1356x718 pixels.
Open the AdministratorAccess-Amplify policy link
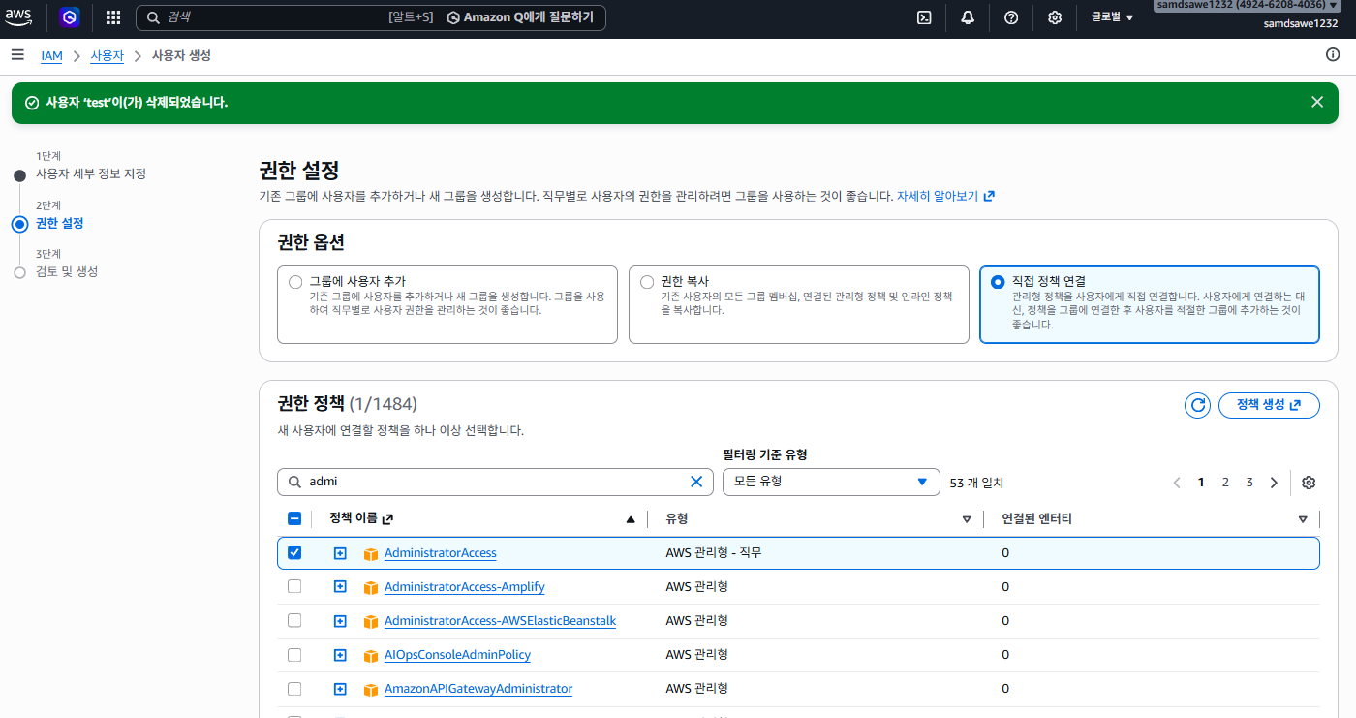click(x=465, y=587)
